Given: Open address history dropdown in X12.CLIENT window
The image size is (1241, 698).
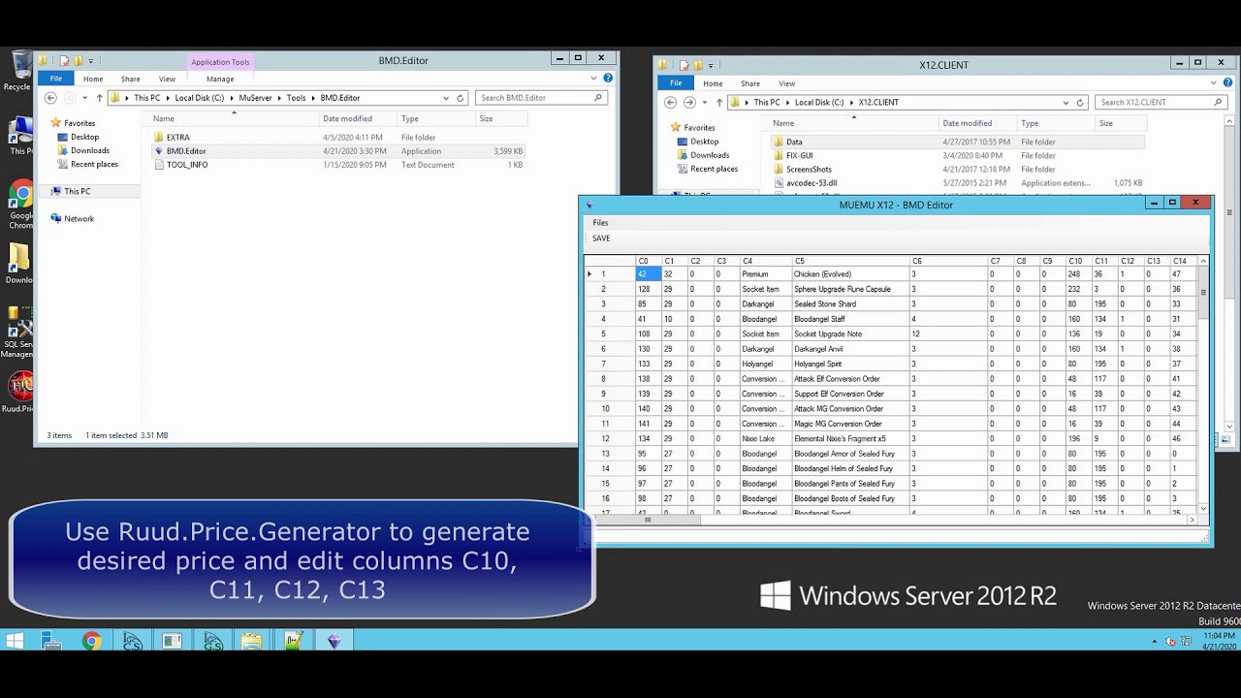Looking at the screenshot, I should pyautogui.click(x=1065, y=102).
